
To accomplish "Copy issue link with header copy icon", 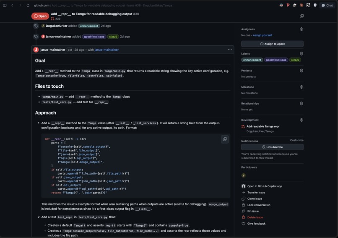I will [x=302, y=16].
